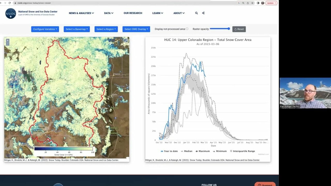Open the browser side panel icon

click(258, 3)
